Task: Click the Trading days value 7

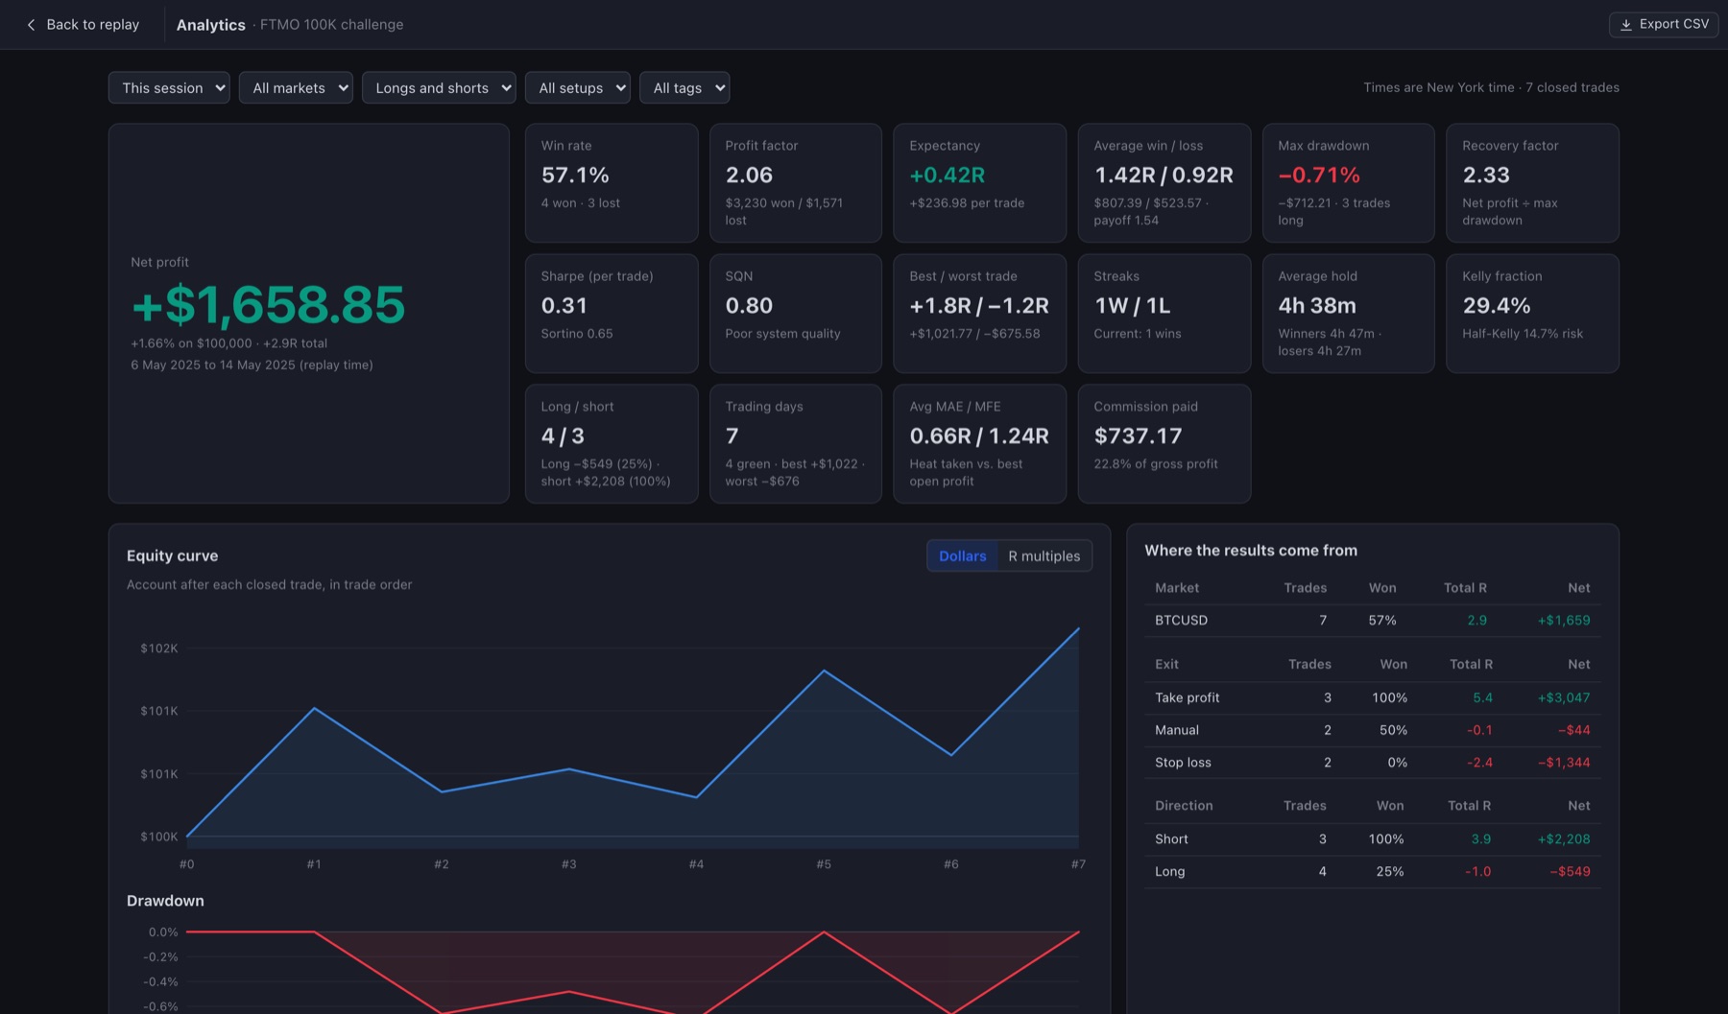Action: 732,436
